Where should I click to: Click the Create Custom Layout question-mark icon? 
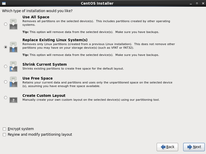pos(13,100)
